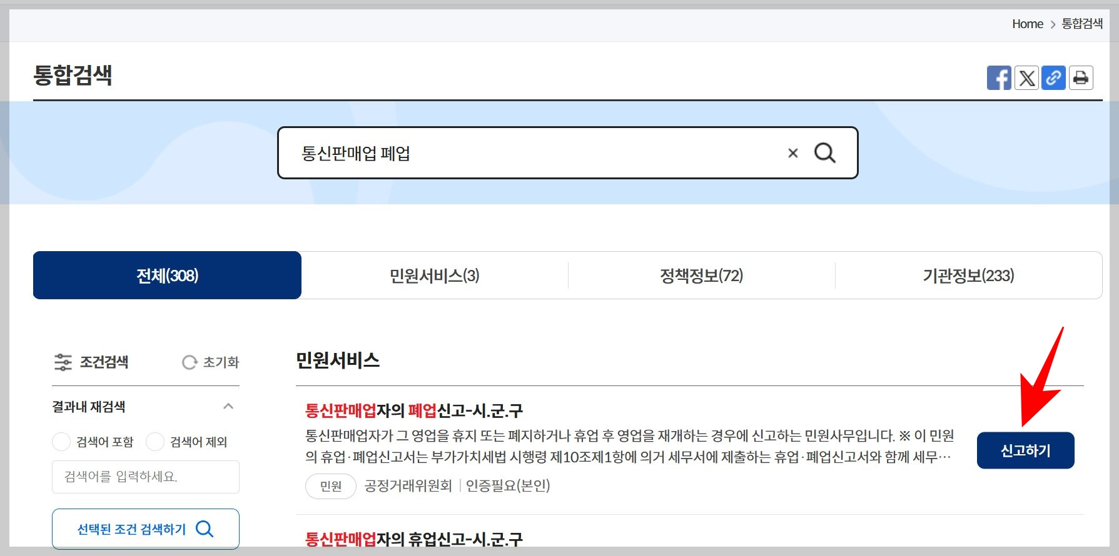Image resolution: width=1119 pixels, height=556 pixels.
Task: Select 검색어 제외 radio option
Action: click(x=155, y=442)
